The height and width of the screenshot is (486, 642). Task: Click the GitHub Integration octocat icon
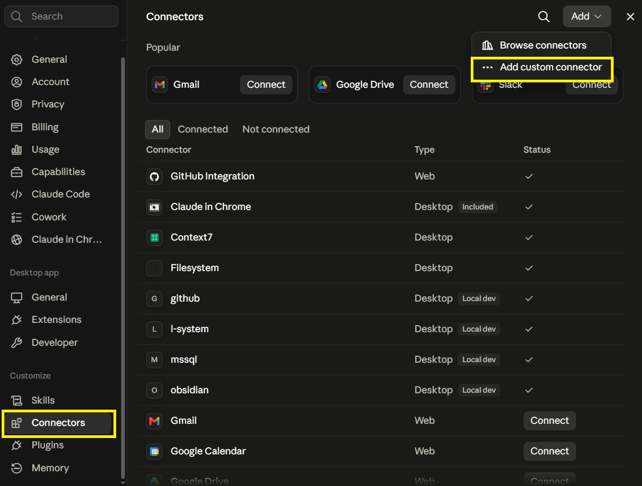(154, 177)
